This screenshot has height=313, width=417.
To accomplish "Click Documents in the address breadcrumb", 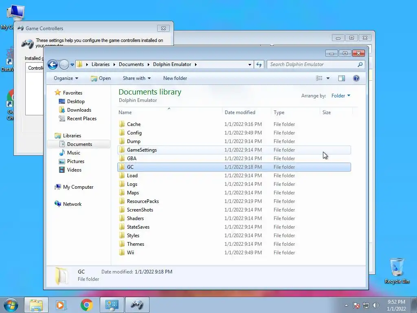I will (131, 64).
